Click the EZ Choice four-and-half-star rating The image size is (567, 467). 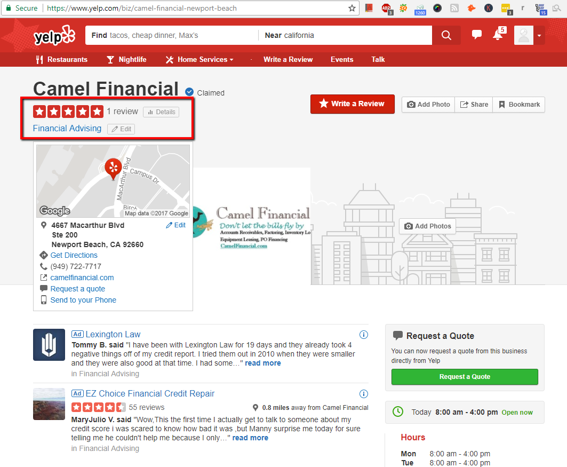click(99, 407)
